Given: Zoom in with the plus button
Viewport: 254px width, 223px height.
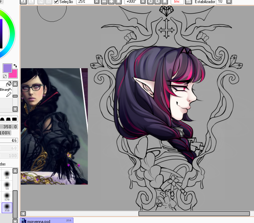Looking at the screenshot, I should [111, 2].
